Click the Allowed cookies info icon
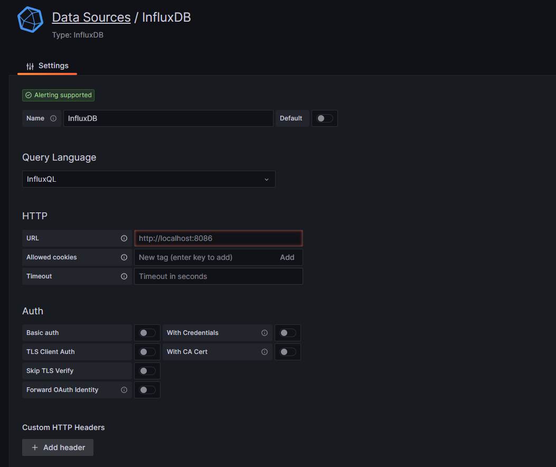This screenshot has height=467, width=556. point(124,257)
